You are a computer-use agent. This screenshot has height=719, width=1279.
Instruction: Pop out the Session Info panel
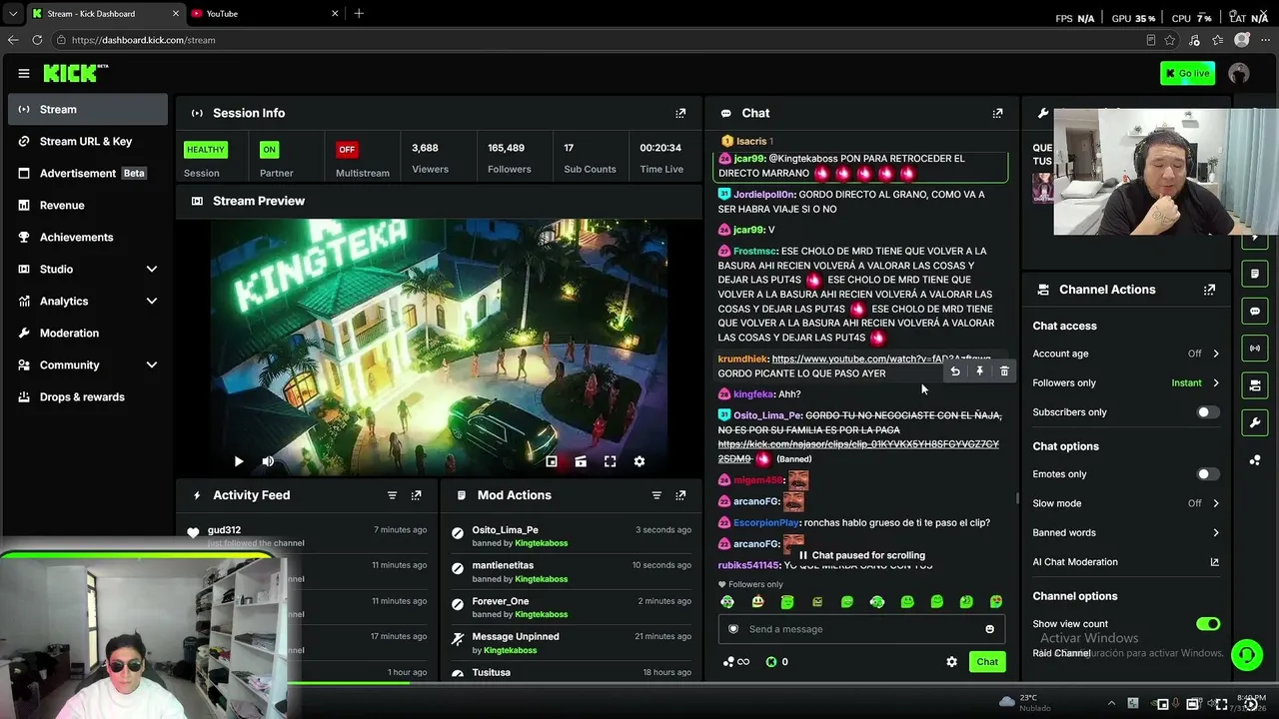tap(680, 113)
